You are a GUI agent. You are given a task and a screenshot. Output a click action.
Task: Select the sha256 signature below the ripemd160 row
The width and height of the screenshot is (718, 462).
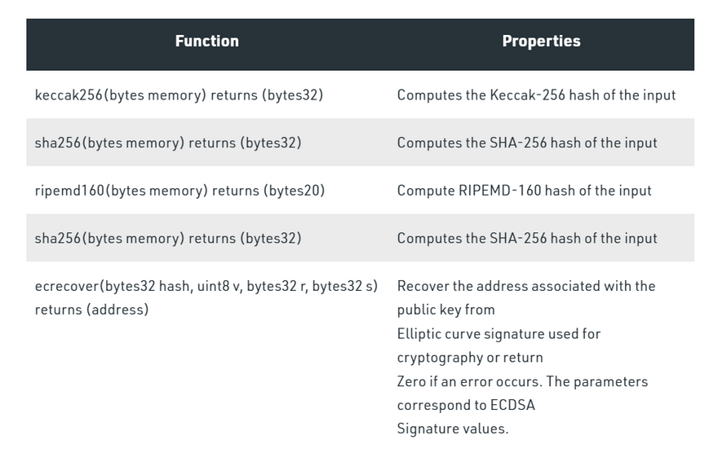pos(168,239)
